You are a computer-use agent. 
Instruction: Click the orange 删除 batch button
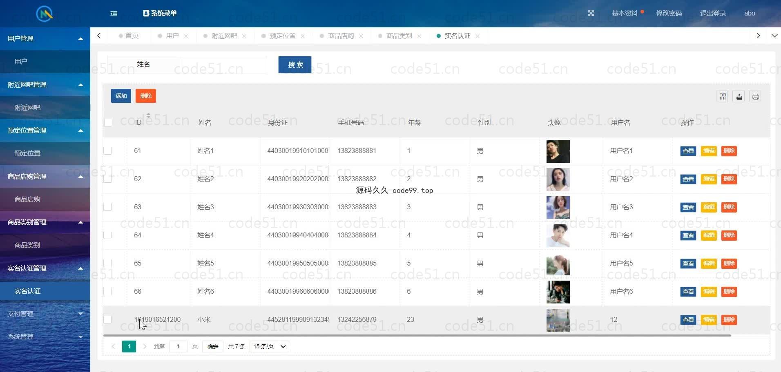point(146,96)
